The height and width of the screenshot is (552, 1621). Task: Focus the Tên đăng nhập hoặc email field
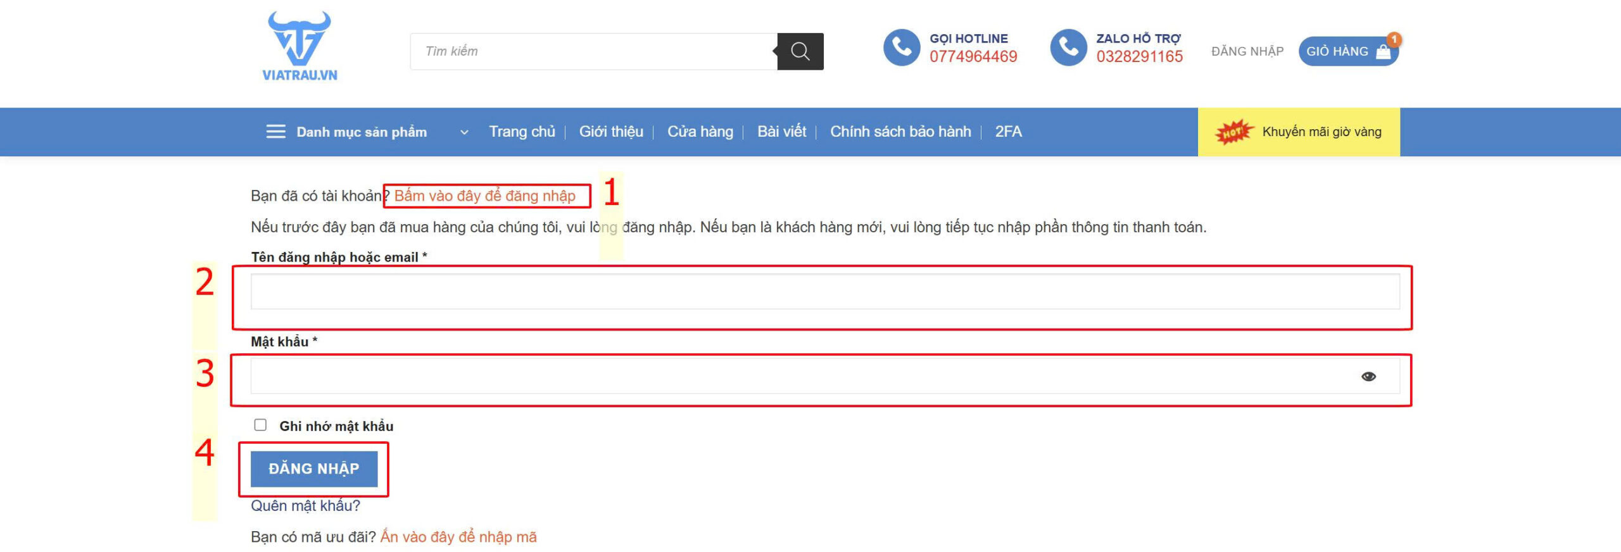825,292
